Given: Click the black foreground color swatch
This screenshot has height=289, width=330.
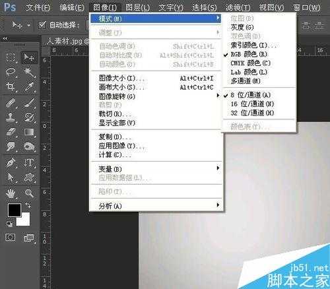Looking at the screenshot, I should [x=15, y=210].
